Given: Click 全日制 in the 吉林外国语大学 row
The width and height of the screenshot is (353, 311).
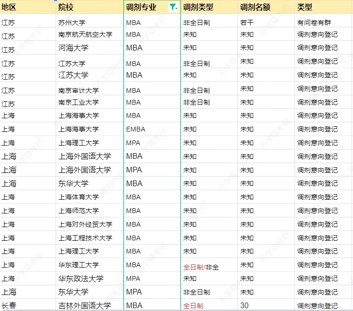Looking at the screenshot, I should pyautogui.click(x=193, y=306).
